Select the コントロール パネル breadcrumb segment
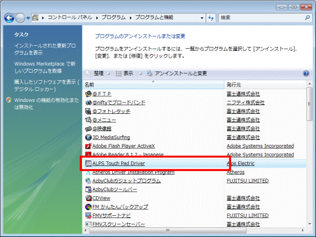The height and width of the screenshot is (237, 316). 70,18
